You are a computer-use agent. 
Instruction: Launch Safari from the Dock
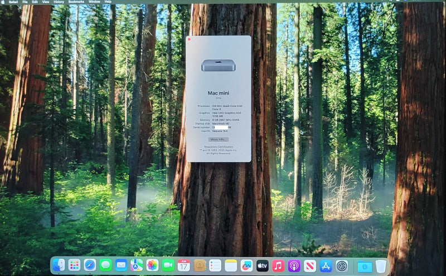pos(90,265)
